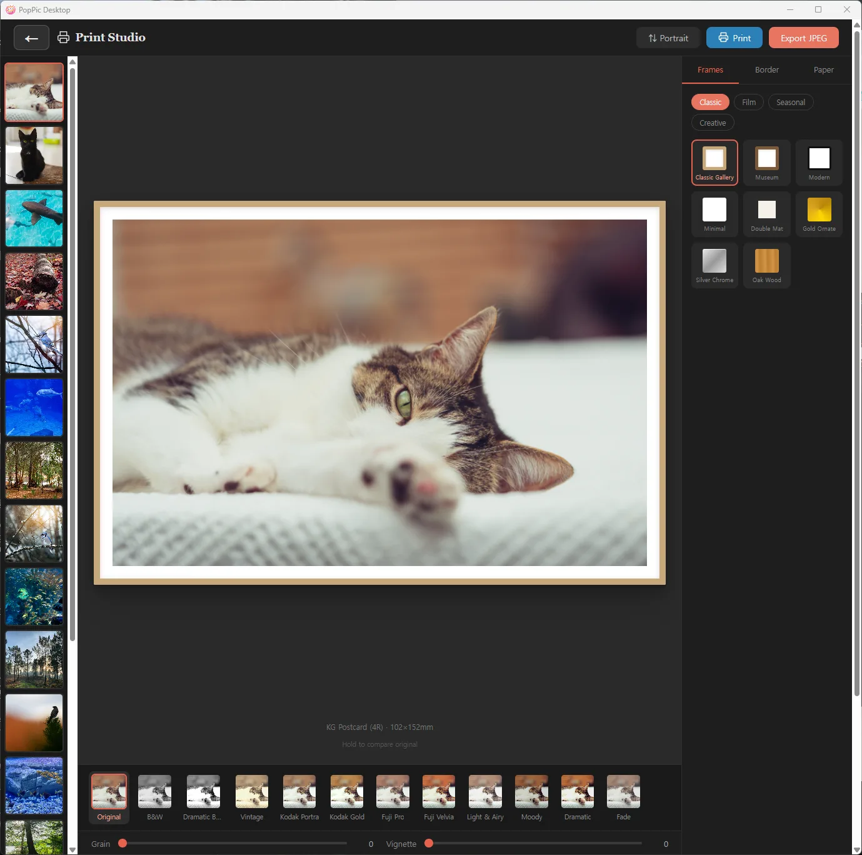The height and width of the screenshot is (855, 862).
Task: Click the "Hold to compare original" hint
Action: coord(379,744)
